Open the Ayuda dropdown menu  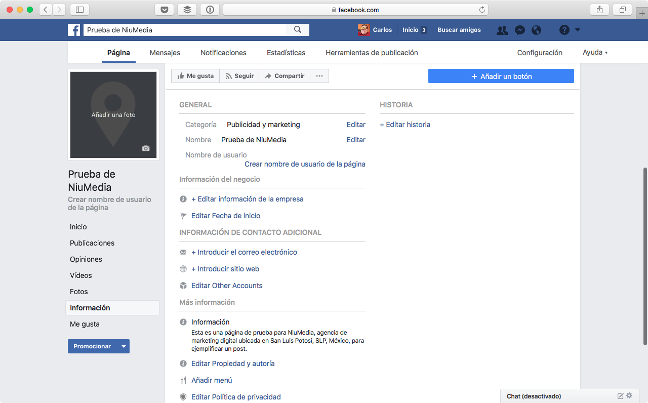coord(595,53)
